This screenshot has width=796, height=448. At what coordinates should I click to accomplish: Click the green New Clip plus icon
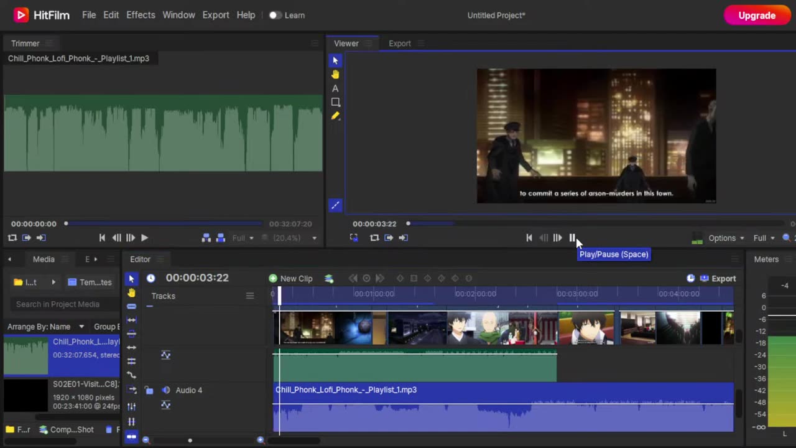click(x=273, y=279)
